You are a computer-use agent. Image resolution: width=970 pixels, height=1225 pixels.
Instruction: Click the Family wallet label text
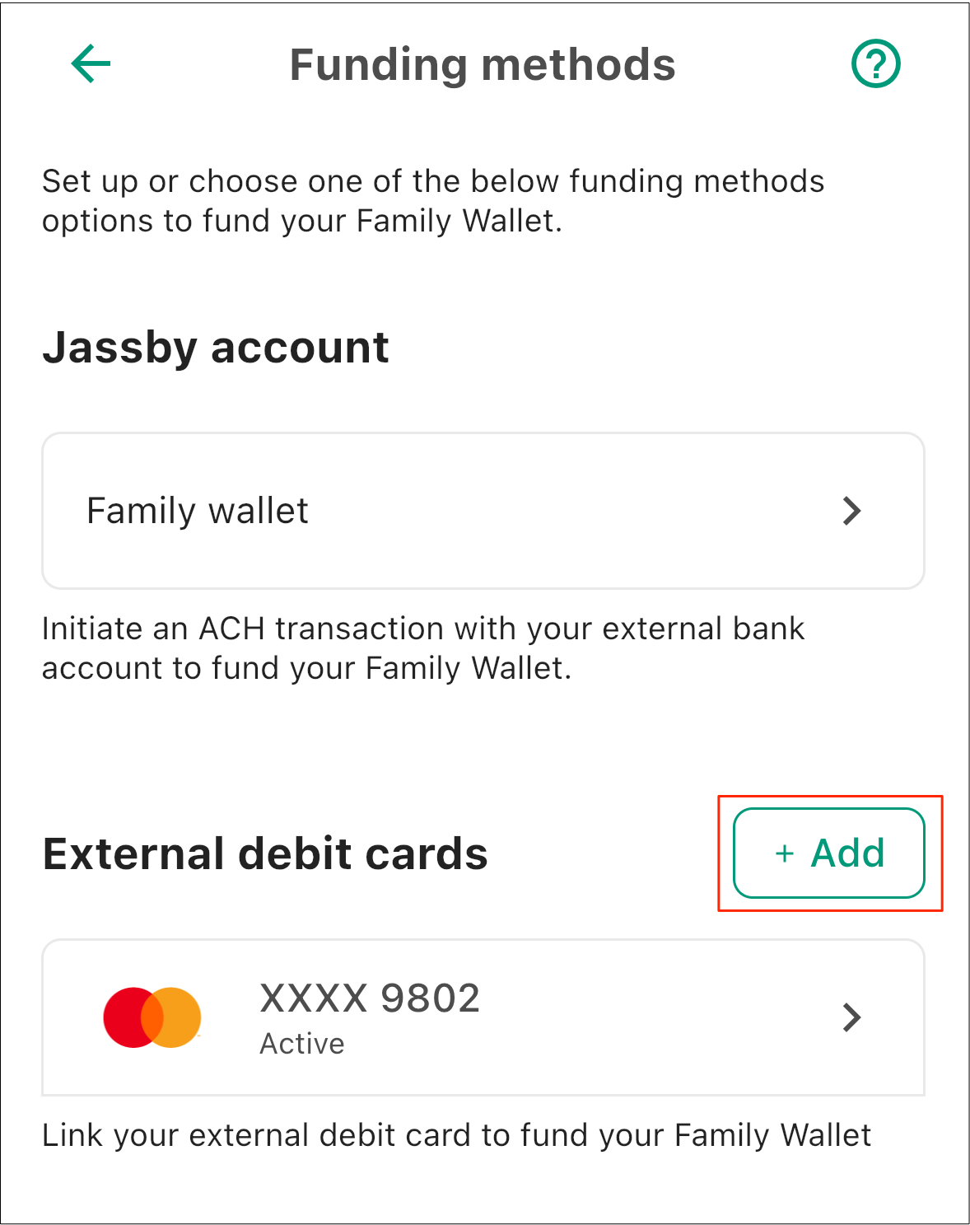point(198,511)
